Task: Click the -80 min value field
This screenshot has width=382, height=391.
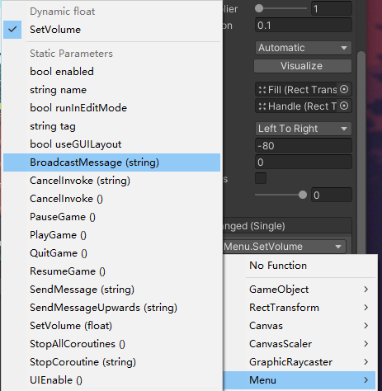Action: [304, 146]
